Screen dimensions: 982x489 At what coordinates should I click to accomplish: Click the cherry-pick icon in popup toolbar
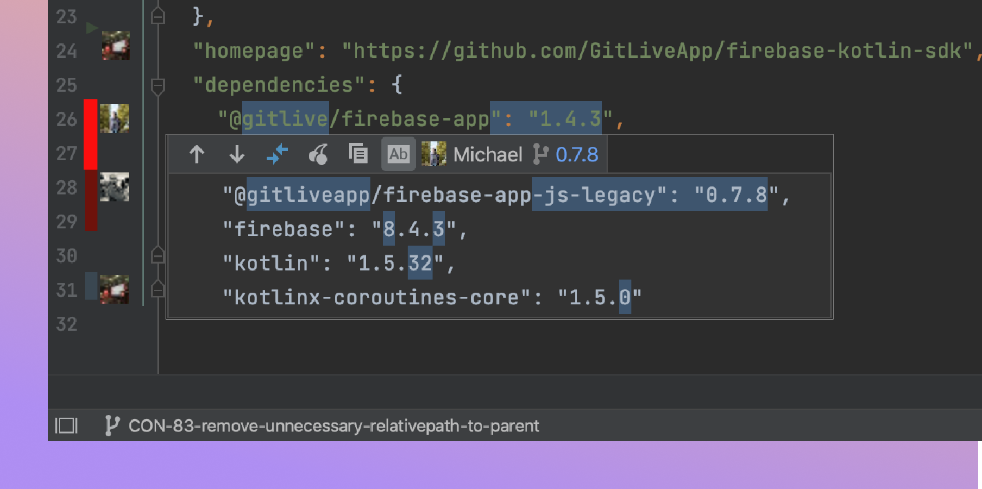pos(318,154)
